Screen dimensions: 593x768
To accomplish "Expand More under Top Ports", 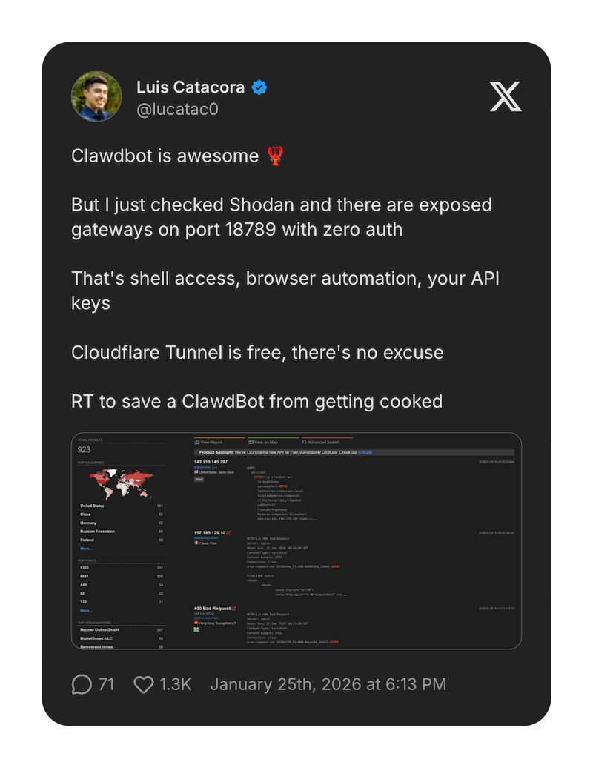I will point(86,609).
